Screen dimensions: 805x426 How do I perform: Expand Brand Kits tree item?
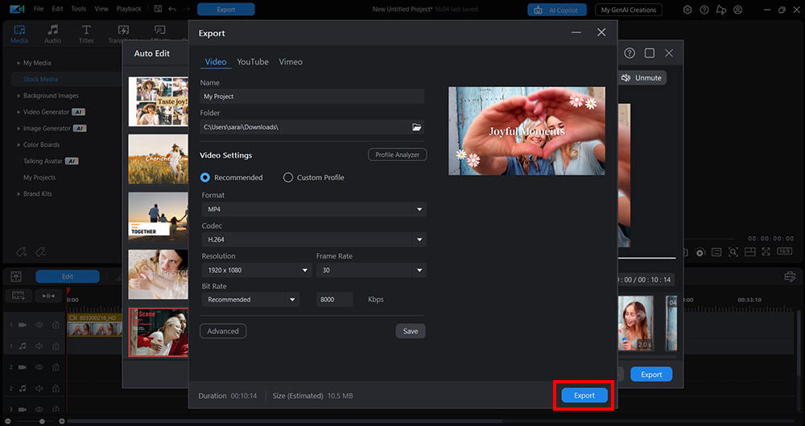tap(19, 194)
